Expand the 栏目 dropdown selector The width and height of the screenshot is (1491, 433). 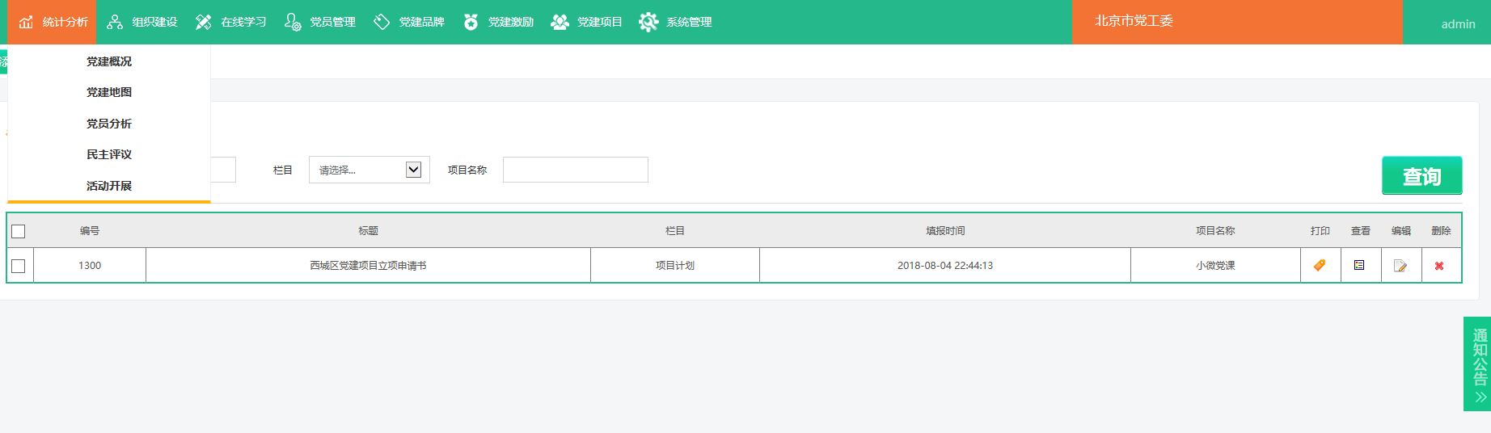click(x=369, y=170)
